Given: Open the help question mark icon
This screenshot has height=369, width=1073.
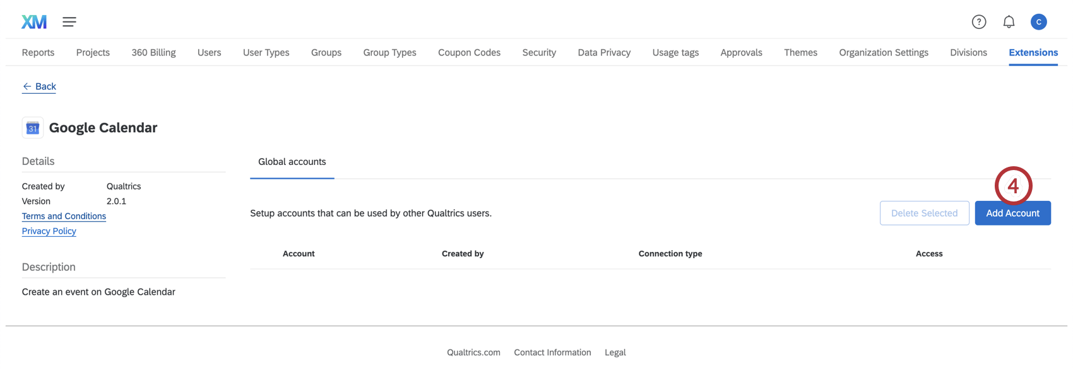Looking at the screenshot, I should [x=978, y=22].
